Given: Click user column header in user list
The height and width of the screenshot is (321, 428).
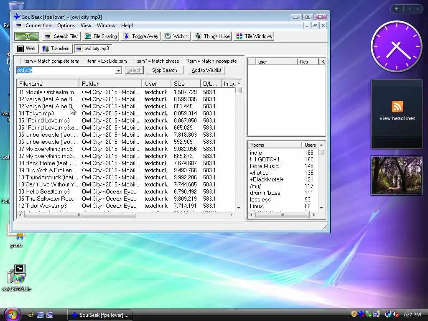Looking at the screenshot, I should point(277,62).
